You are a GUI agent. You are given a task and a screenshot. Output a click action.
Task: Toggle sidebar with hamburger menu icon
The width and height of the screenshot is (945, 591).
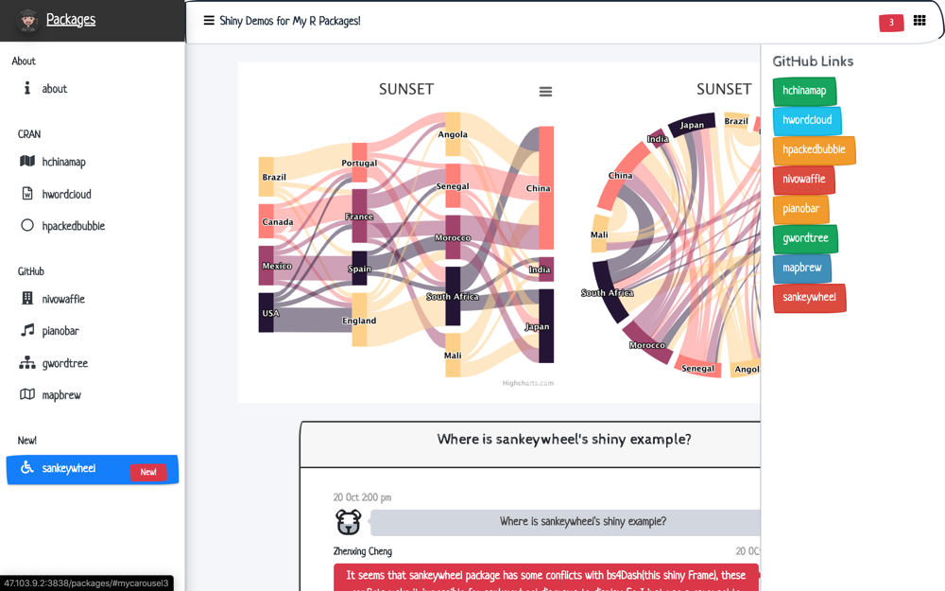click(x=209, y=21)
